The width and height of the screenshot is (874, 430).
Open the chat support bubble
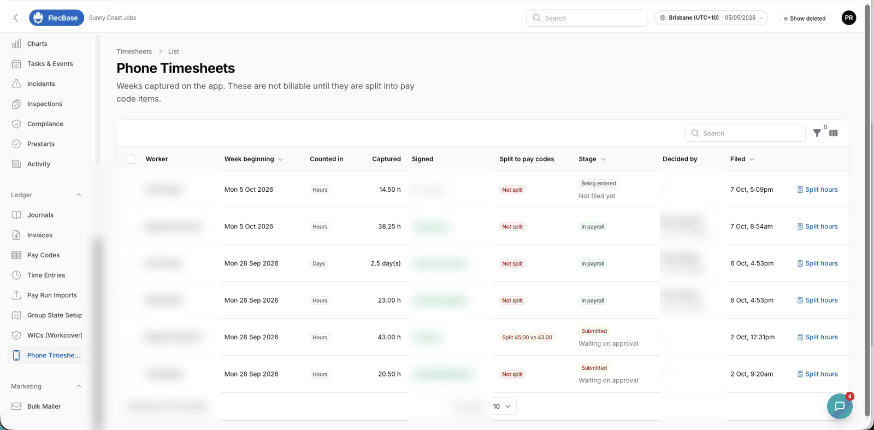[840, 406]
